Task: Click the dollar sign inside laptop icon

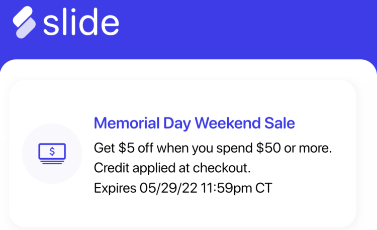Action: 52,152
